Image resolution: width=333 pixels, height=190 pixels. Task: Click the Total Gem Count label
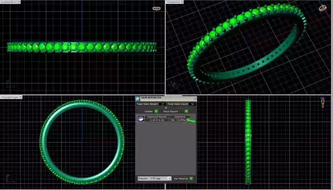click(178, 104)
